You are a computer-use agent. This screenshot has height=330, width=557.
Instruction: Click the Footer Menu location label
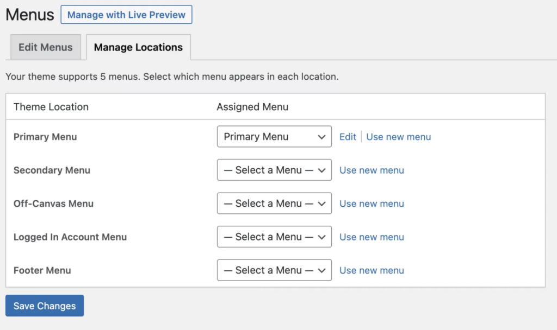click(42, 270)
